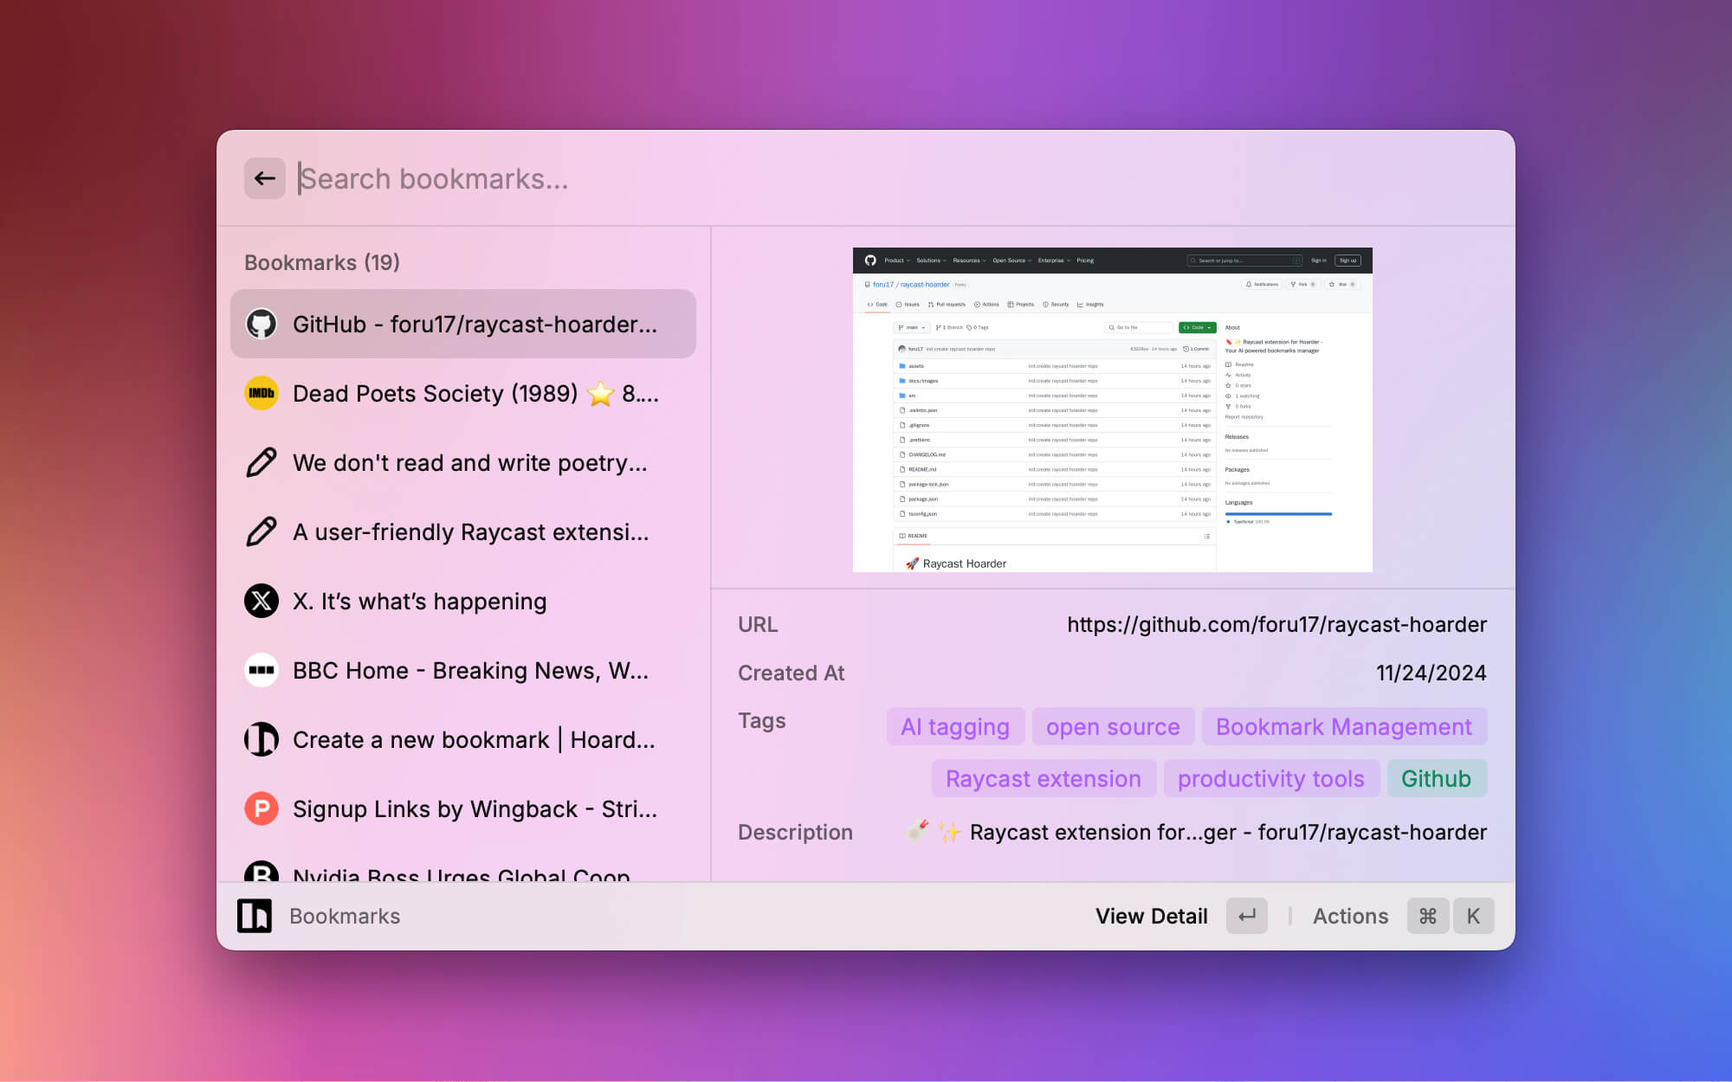The image size is (1732, 1082).
Task: Click pencil icon next to poetry note
Action: click(262, 462)
